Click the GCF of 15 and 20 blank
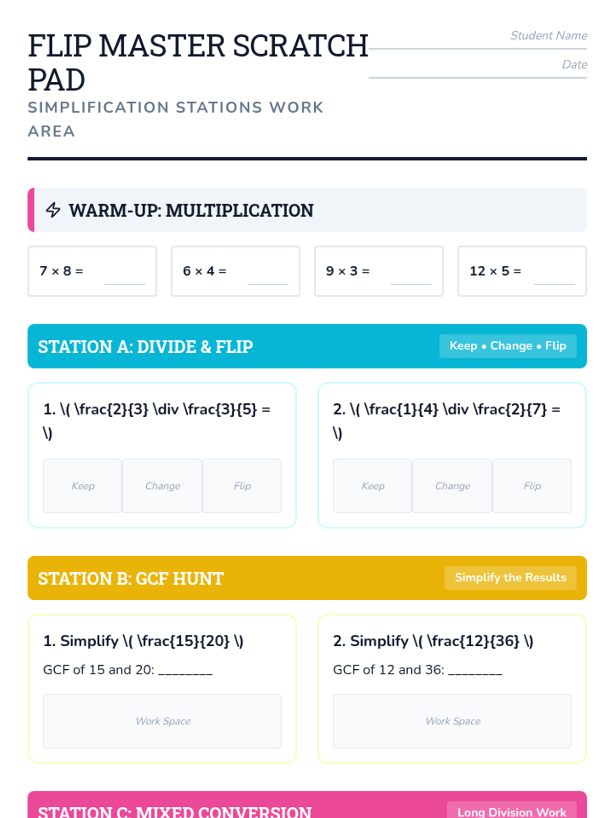Image resolution: width=614 pixels, height=818 pixels. [x=185, y=671]
